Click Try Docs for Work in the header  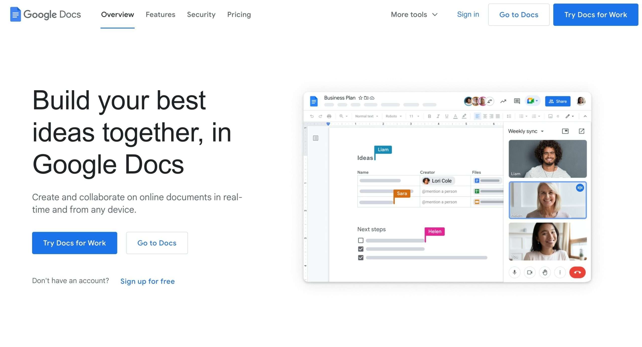click(x=596, y=15)
